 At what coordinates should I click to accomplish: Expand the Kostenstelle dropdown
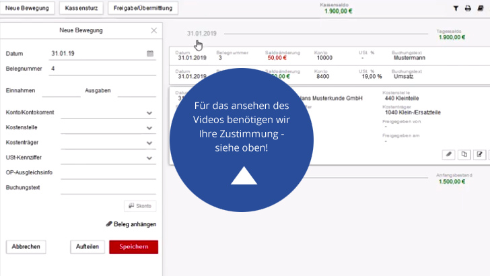[x=149, y=129]
